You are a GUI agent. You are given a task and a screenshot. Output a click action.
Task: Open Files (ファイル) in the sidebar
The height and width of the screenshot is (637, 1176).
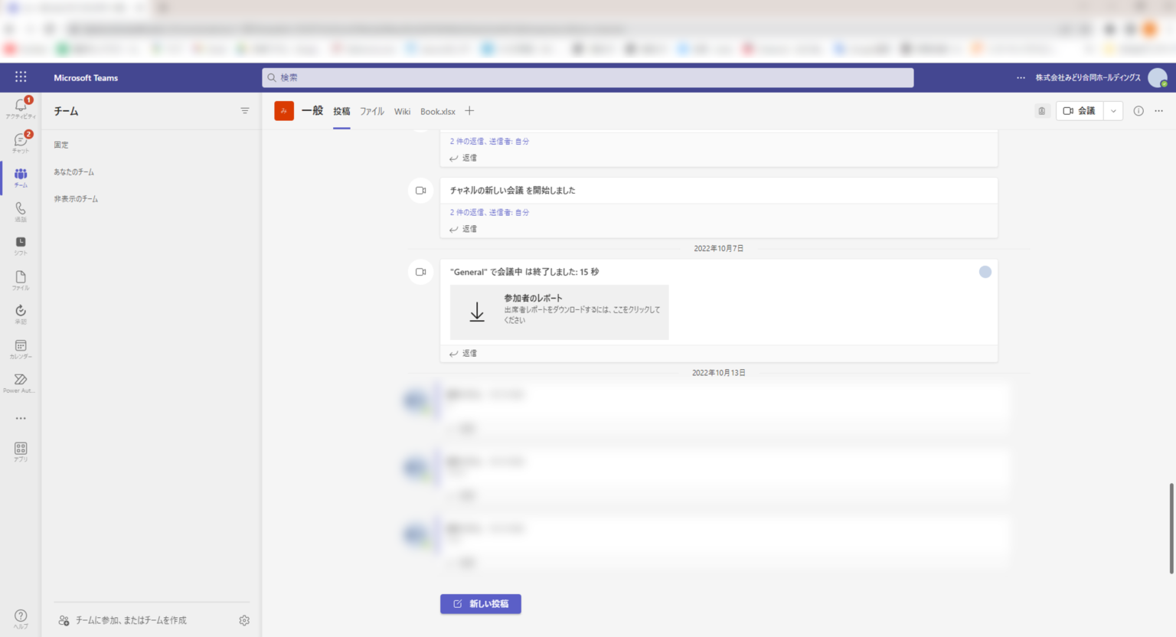(x=21, y=279)
